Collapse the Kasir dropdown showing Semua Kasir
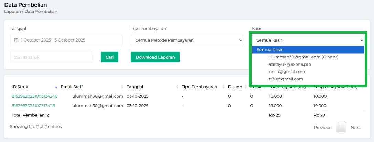Viewport: 374px width, 142px height. [308, 40]
